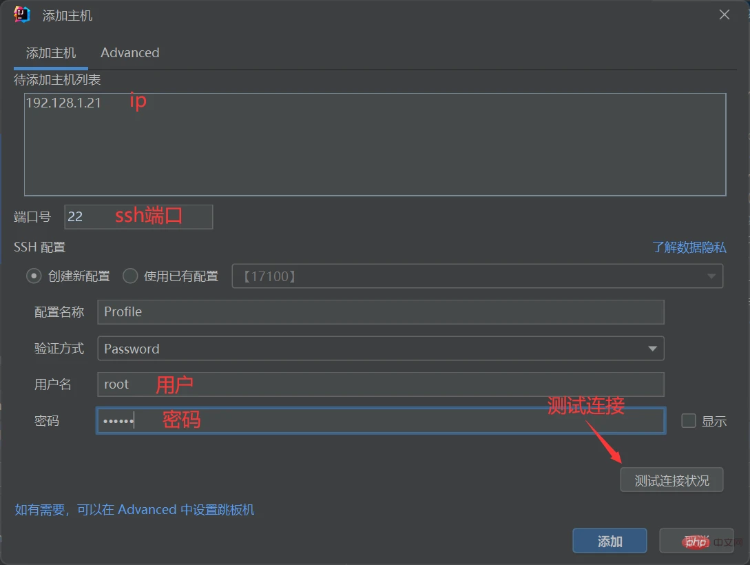This screenshot has height=565, width=750.
Task: Click the host list showing 192.128.1.21
Action: tap(375, 145)
